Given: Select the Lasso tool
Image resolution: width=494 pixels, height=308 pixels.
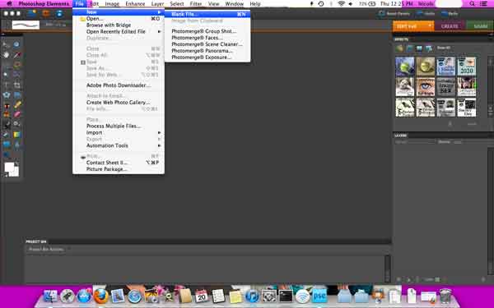Looking at the screenshot, I should pyautogui.click(x=16, y=65).
